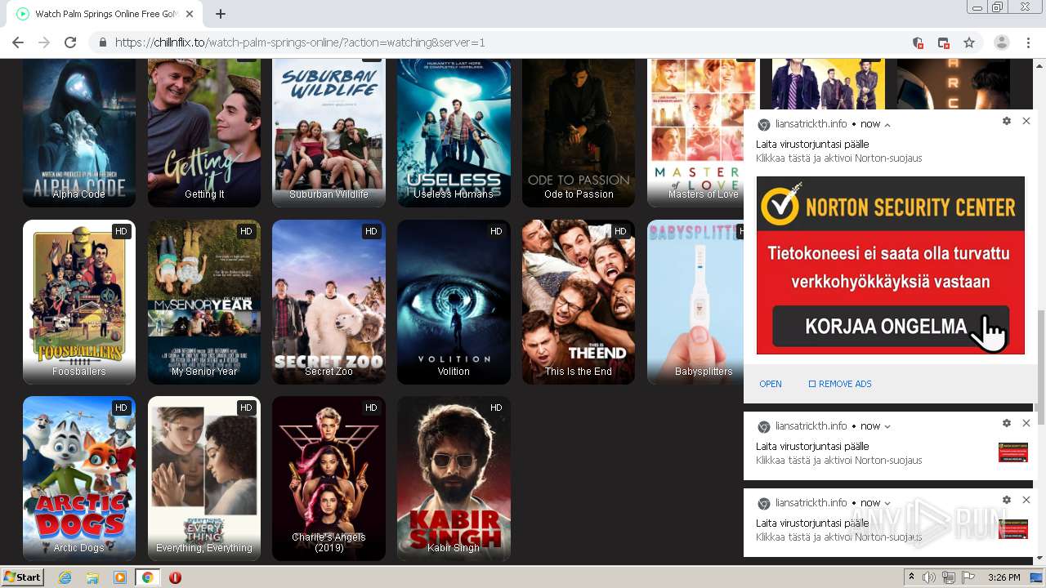Open settings gear of the third liansatrickth notification
This screenshot has height=588, width=1046.
[1007, 500]
